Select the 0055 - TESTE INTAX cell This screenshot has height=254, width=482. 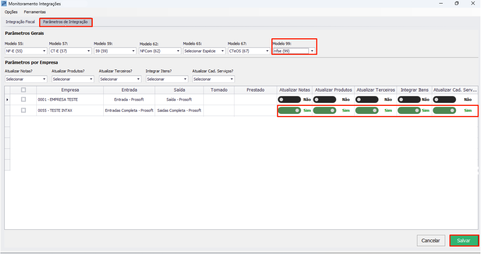point(70,111)
